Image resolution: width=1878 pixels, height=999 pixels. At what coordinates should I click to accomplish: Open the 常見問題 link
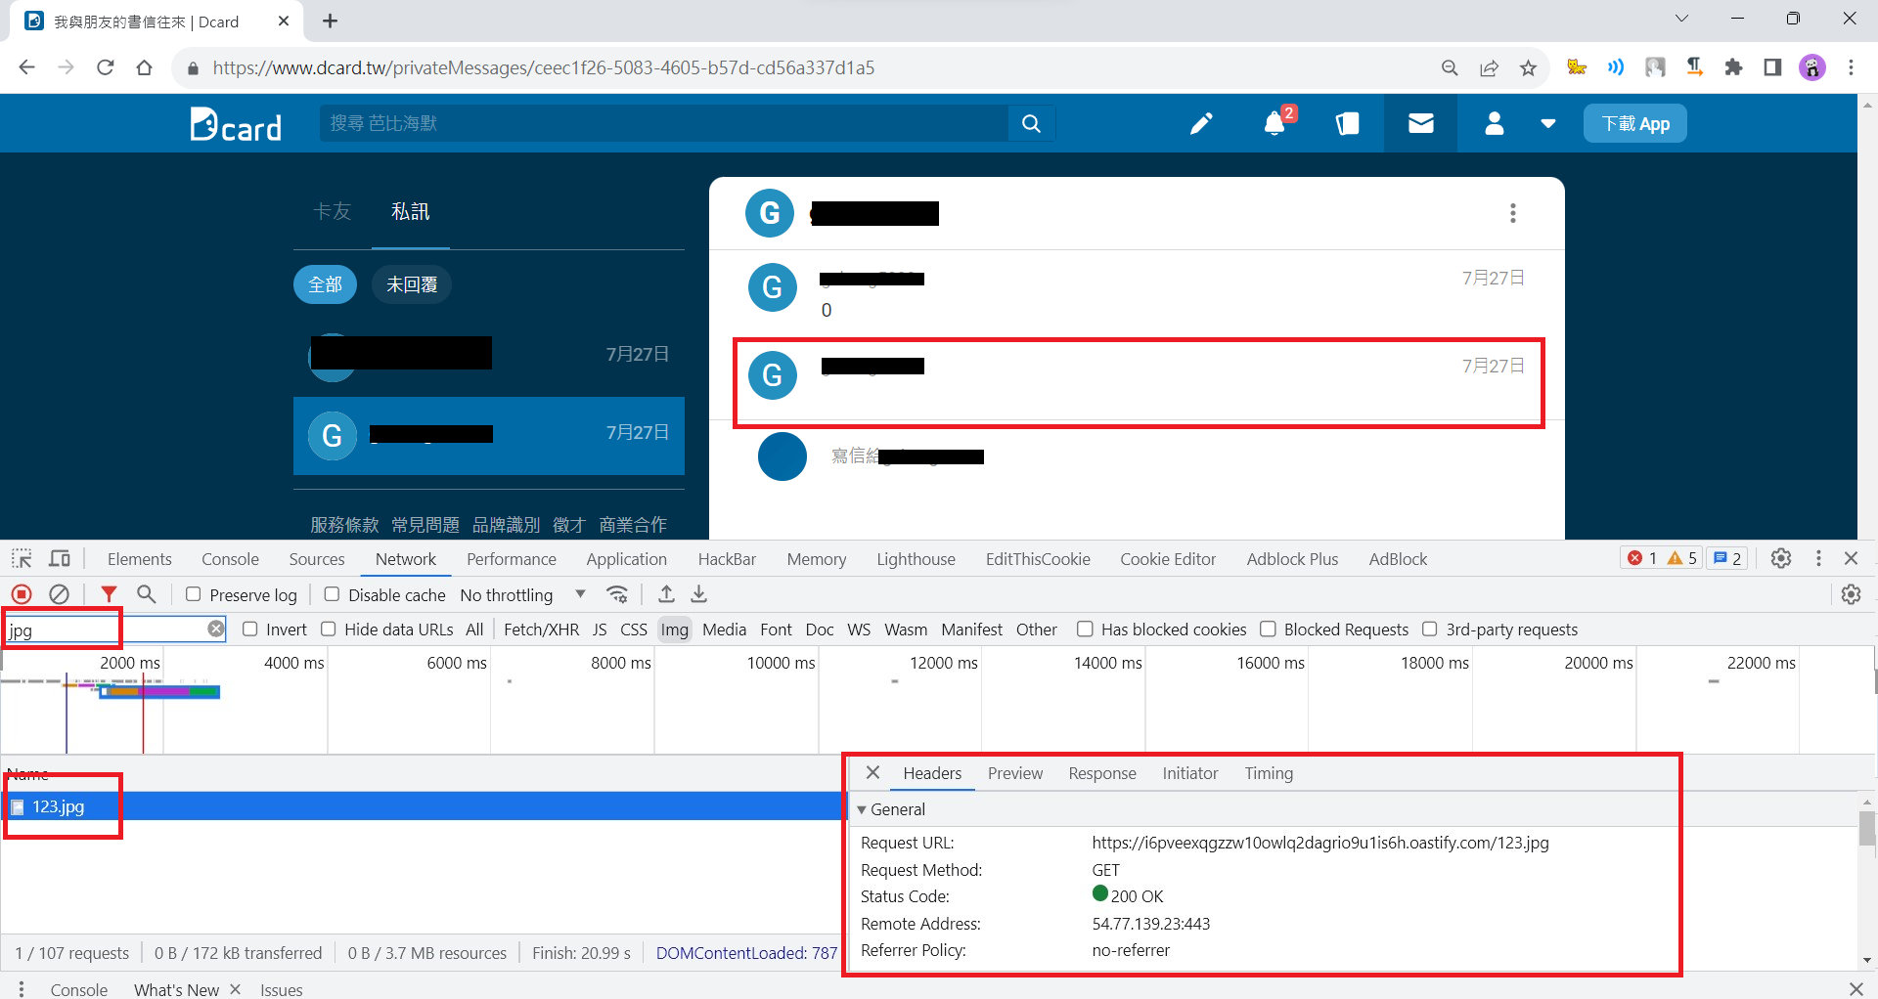coord(425,525)
